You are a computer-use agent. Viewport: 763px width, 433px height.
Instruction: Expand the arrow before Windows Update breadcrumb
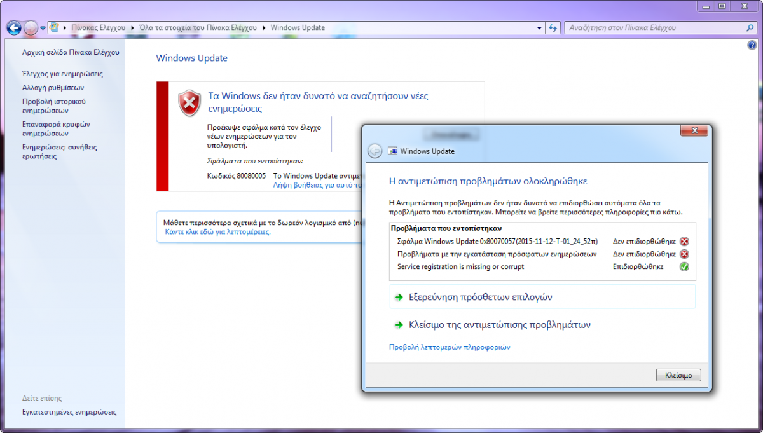point(264,28)
